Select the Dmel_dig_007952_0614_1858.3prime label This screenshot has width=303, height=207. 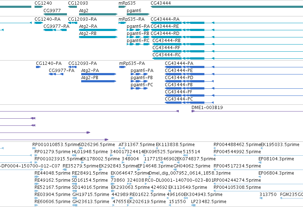point(190,173)
